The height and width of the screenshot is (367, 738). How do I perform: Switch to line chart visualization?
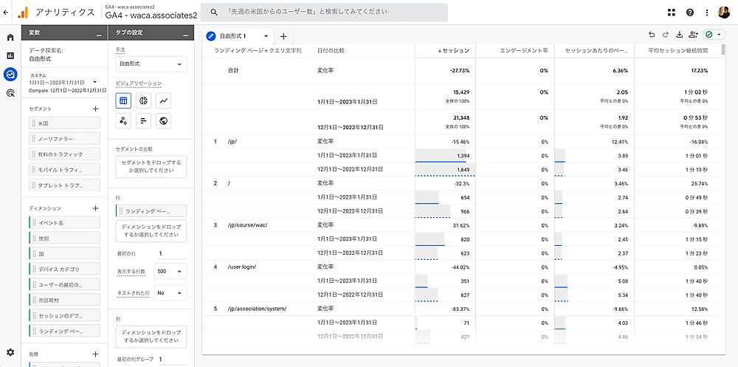coord(164,100)
